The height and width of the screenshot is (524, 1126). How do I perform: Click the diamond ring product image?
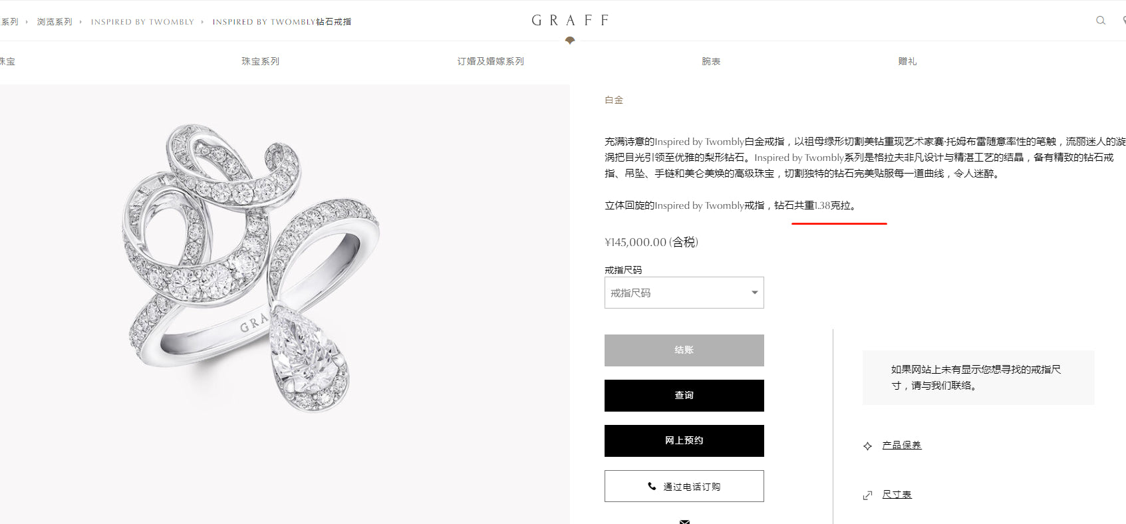[x=251, y=266]
